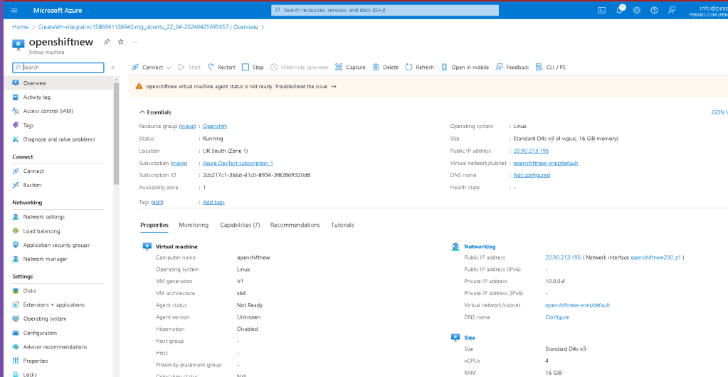The width and height of the screenshot is (728, 377).
Task: Click Not configured DNS name link
Action: coord(532,175)
